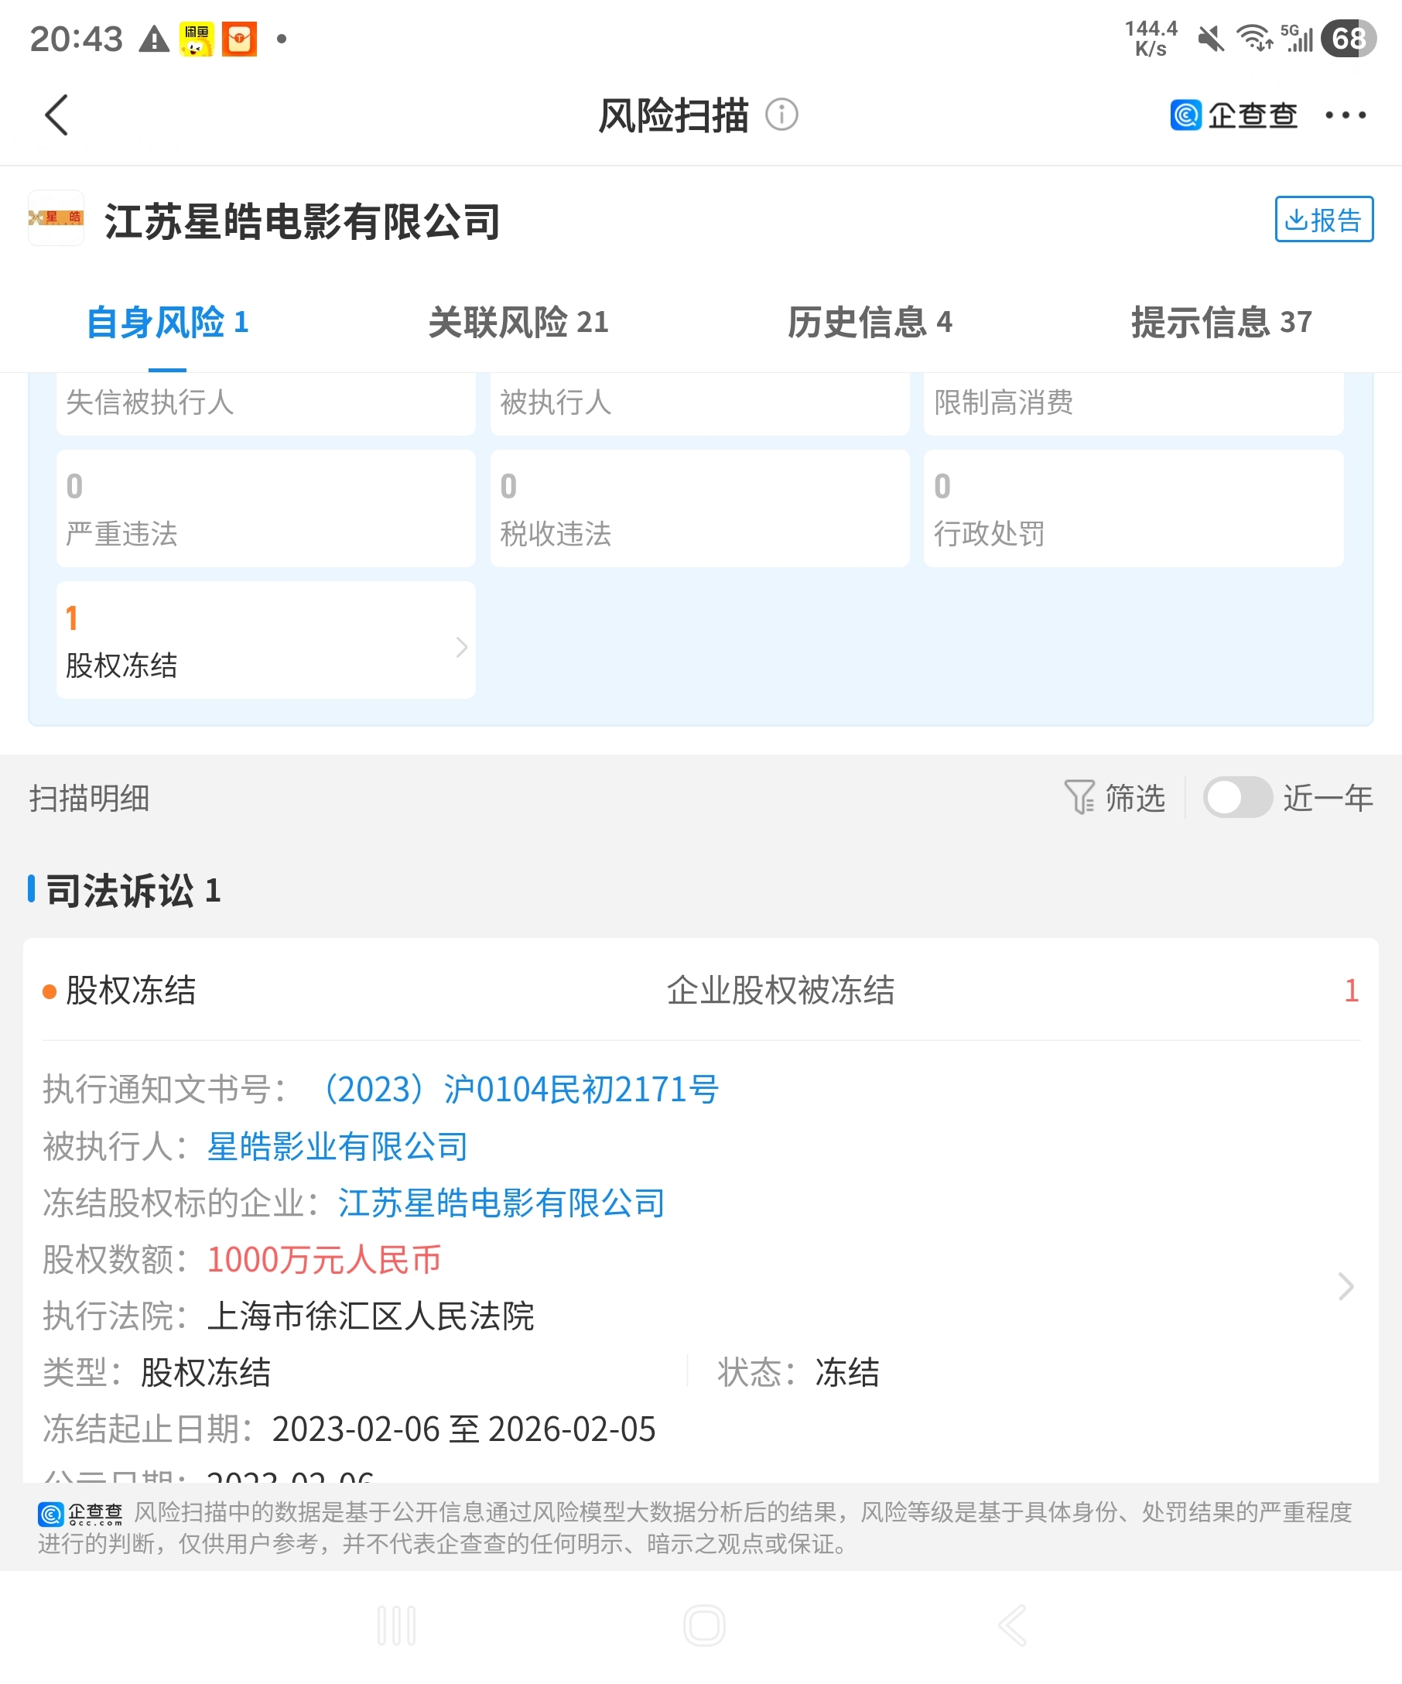The image size is (1402, 1684).
Task: Switch to 提示信息 37 tab
Action: tap(1221, 323)
